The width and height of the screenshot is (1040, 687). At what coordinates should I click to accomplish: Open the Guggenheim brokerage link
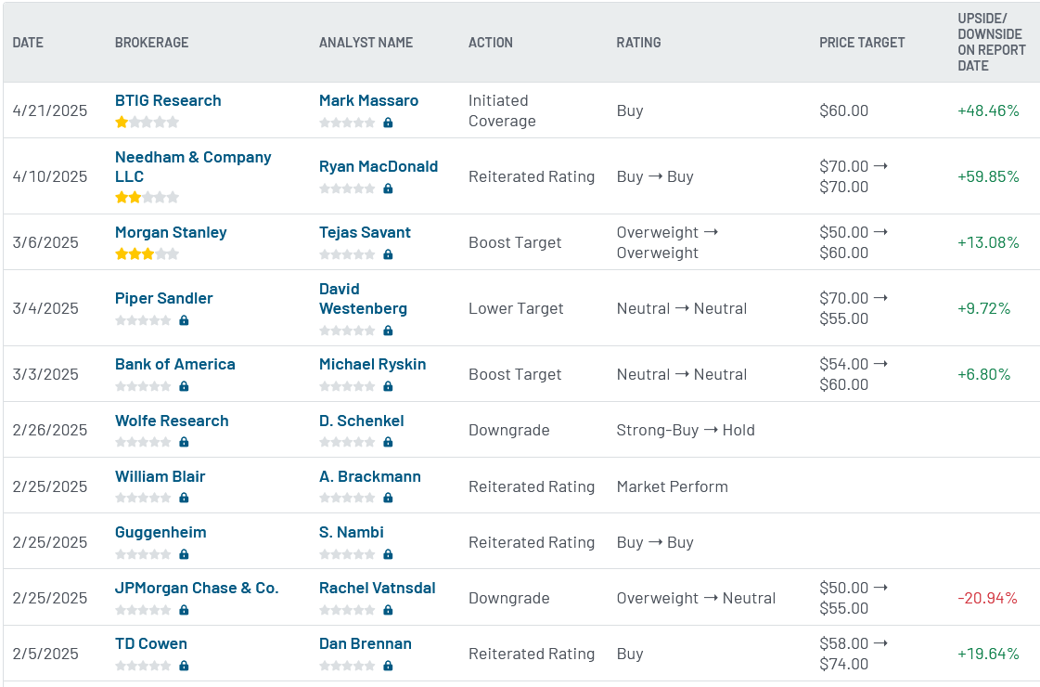(160, 532)
